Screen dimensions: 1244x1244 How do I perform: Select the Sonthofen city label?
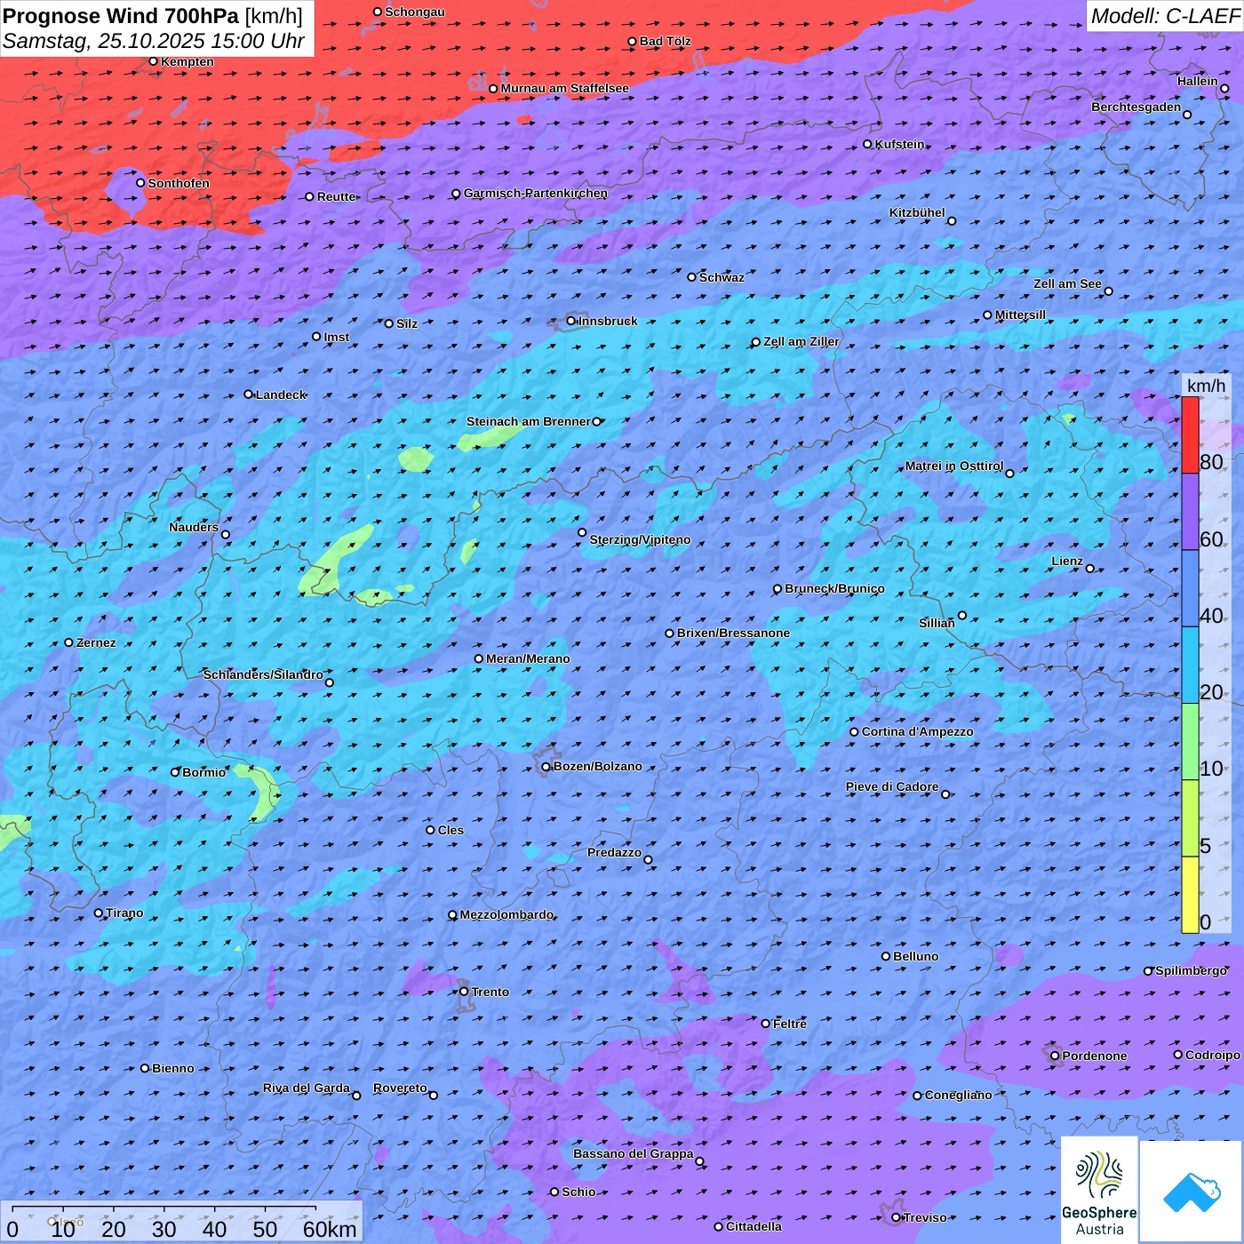[179, 183]
